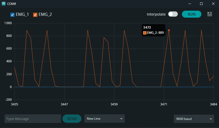Open the 9600 baud rate dropdown
The width and height of the screenshot is (219, 128).
coord(194,119)
